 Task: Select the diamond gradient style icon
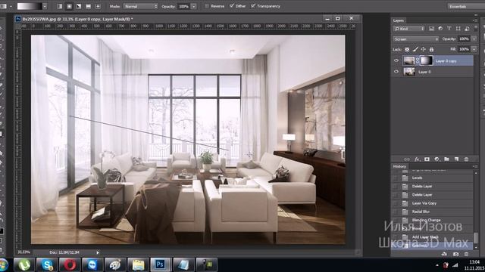pos(98,6)
